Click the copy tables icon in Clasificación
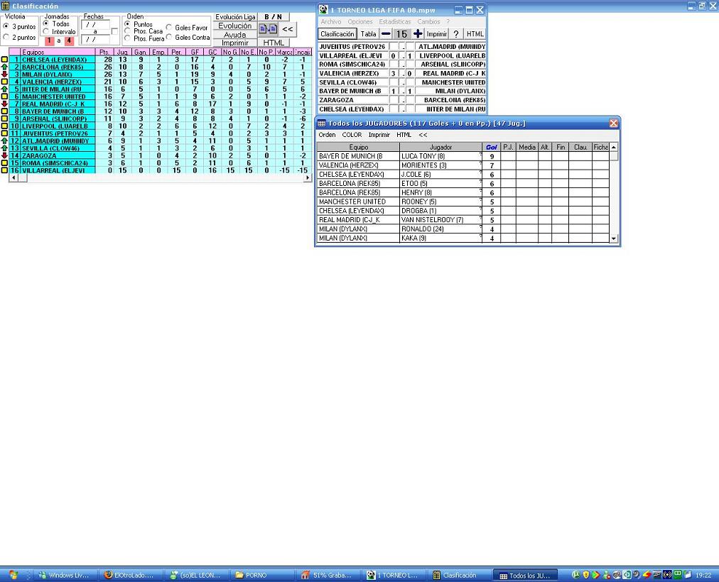This screenshot has width=719, height=582. [x=269, y=29]
